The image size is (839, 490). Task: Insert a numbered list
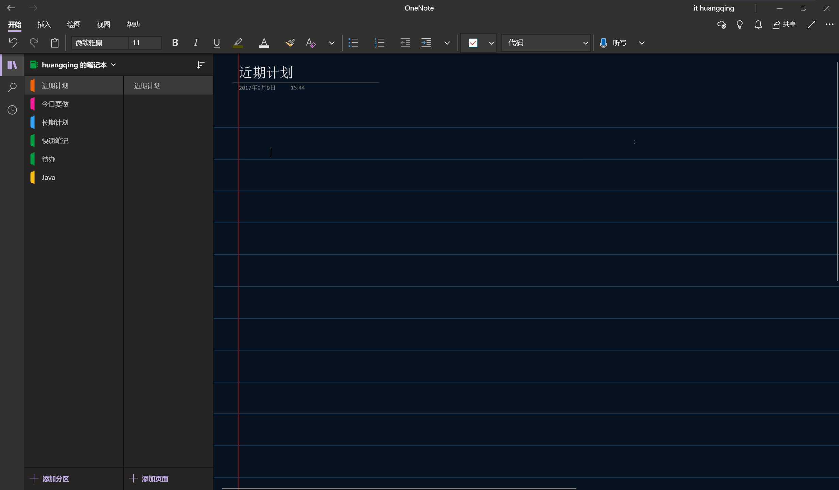tap(379, 43)
